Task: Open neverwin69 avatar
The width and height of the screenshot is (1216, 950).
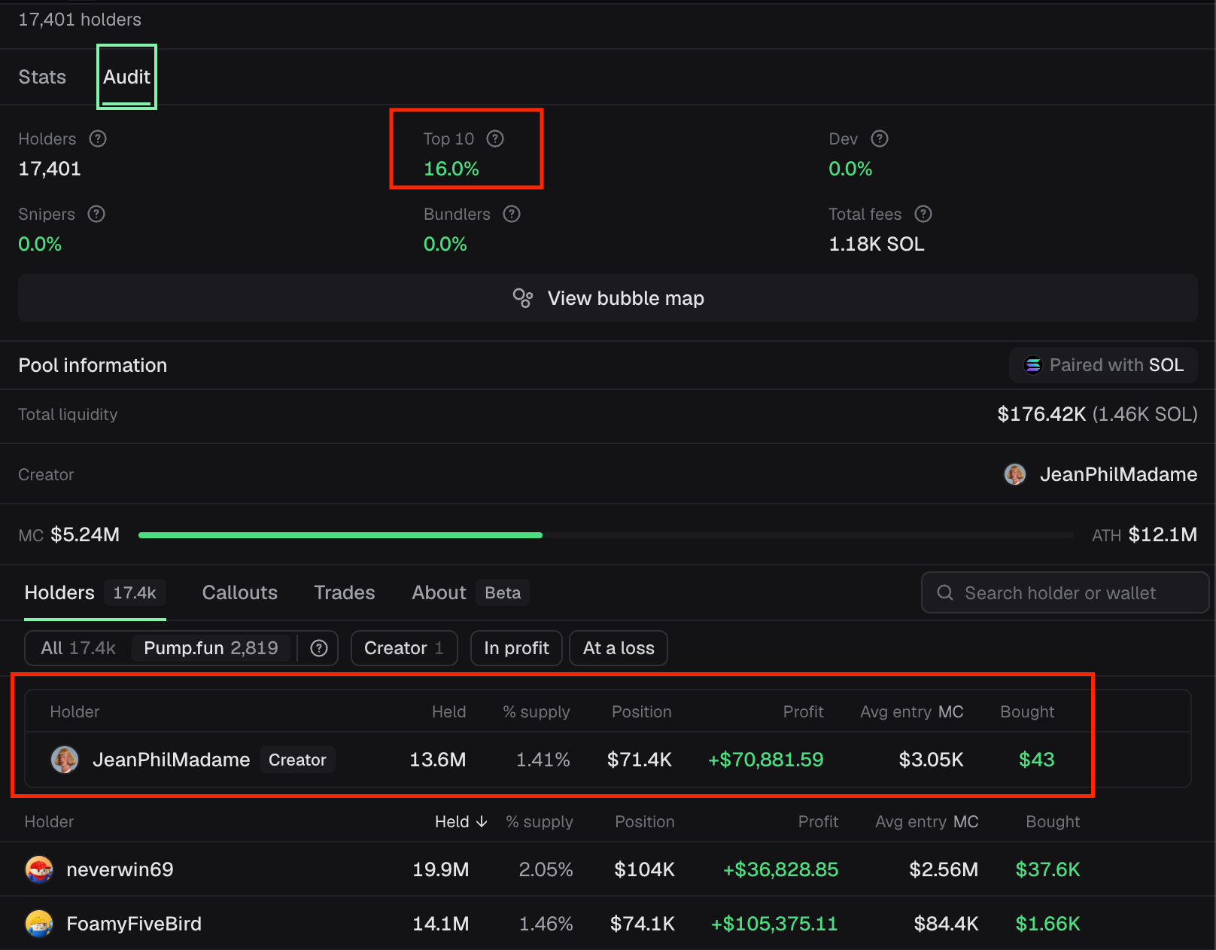Action: pos(39,869)
